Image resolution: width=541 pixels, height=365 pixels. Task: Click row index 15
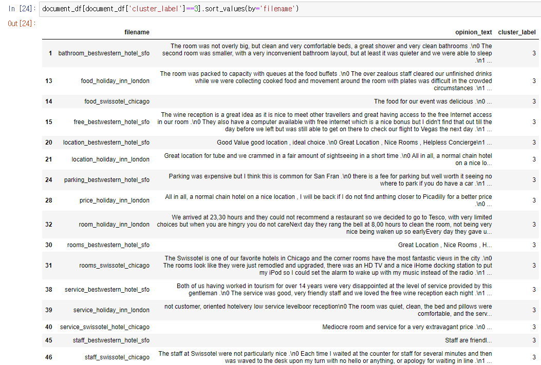[49, 122]
